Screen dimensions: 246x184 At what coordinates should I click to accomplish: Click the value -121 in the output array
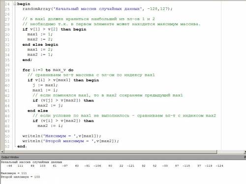130,166
